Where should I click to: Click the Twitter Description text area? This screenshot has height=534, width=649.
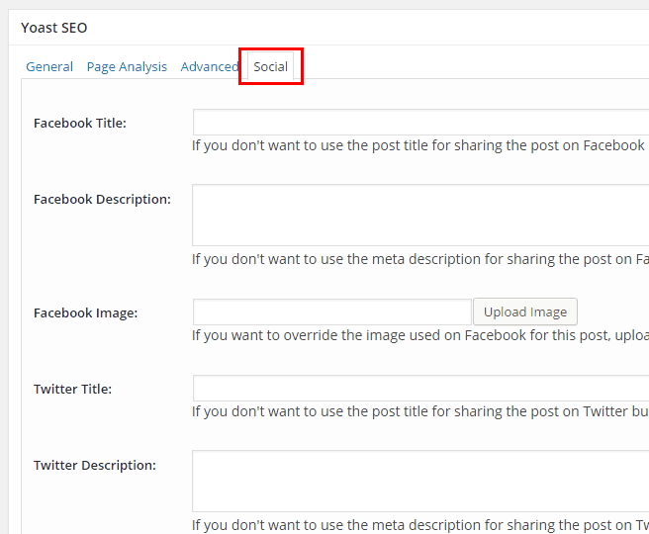point(420,481)
